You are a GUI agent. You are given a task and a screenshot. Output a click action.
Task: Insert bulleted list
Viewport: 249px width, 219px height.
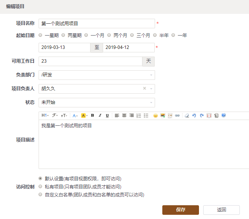[146, 115]
